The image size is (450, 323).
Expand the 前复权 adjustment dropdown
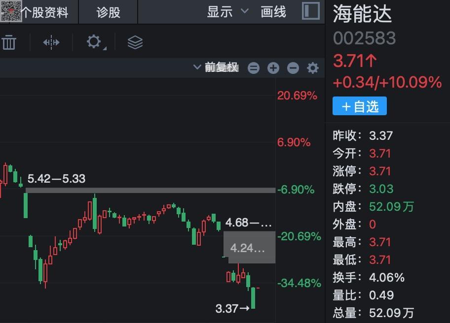pyautogui.click(x=216, y=67)
